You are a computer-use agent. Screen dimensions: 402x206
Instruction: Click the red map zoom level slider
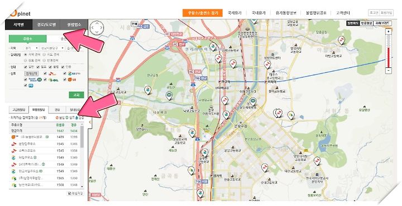pos(389,57)
